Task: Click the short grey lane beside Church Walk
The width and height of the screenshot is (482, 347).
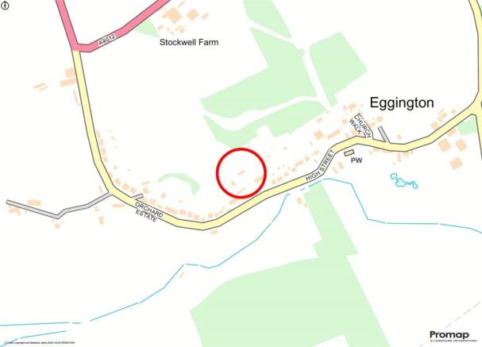Action: (x=384, y=134)
